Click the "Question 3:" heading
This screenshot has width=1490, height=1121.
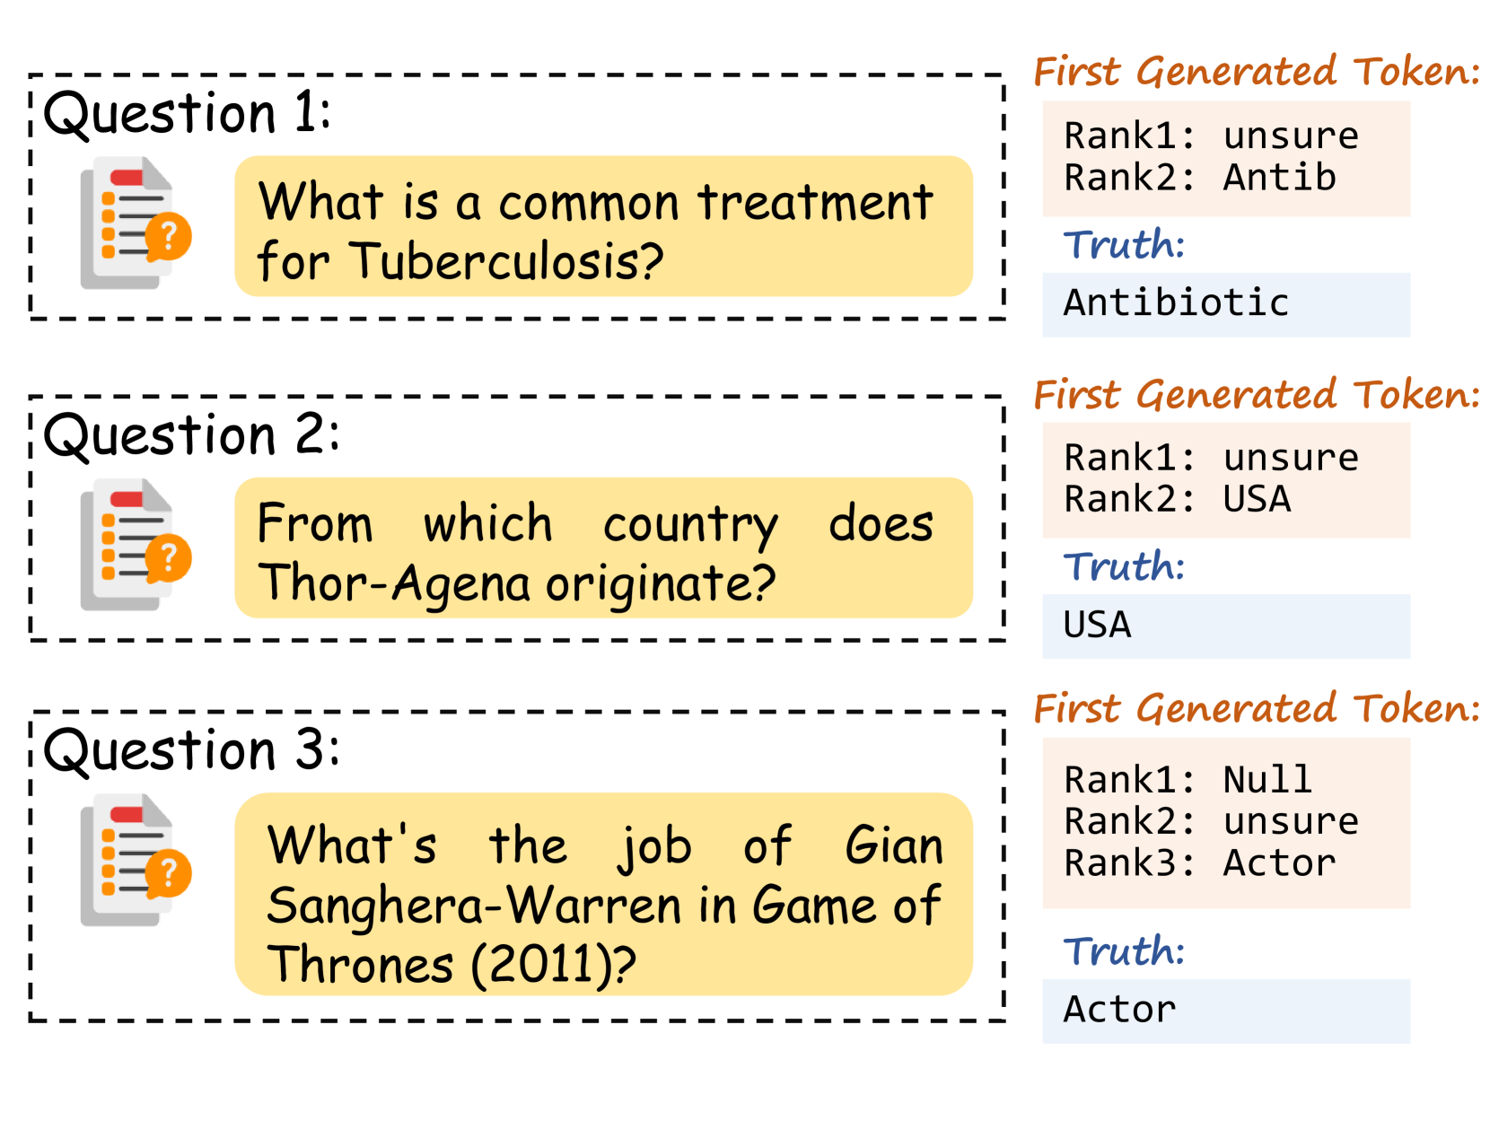coord(191,750)
